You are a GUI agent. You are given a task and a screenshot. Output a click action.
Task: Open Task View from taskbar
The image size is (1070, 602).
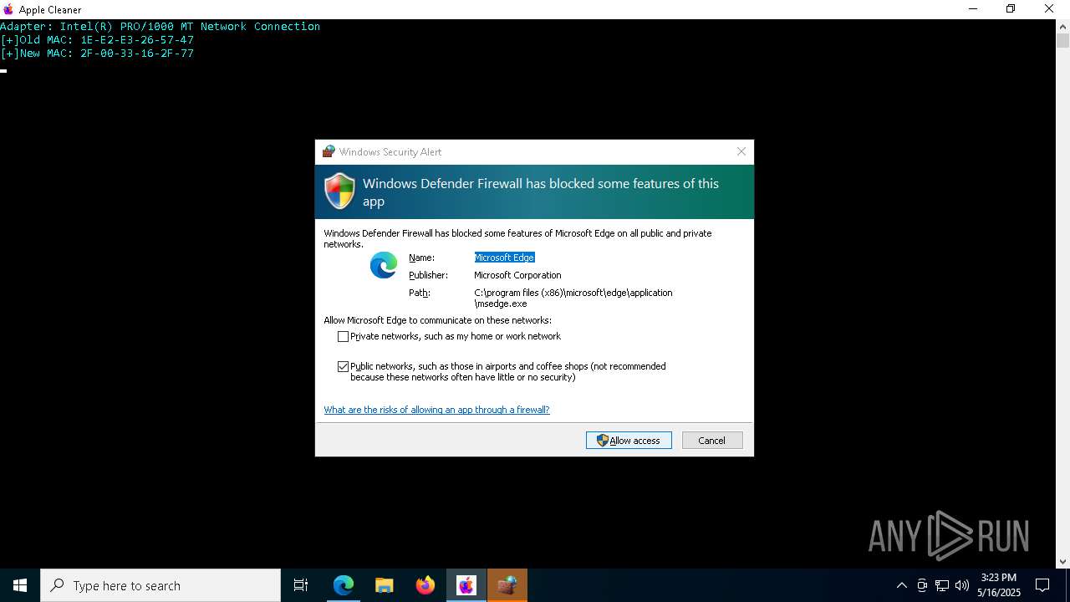(x=301, y=585)
